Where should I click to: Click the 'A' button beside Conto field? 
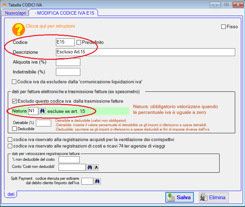(x=96, y=167)
